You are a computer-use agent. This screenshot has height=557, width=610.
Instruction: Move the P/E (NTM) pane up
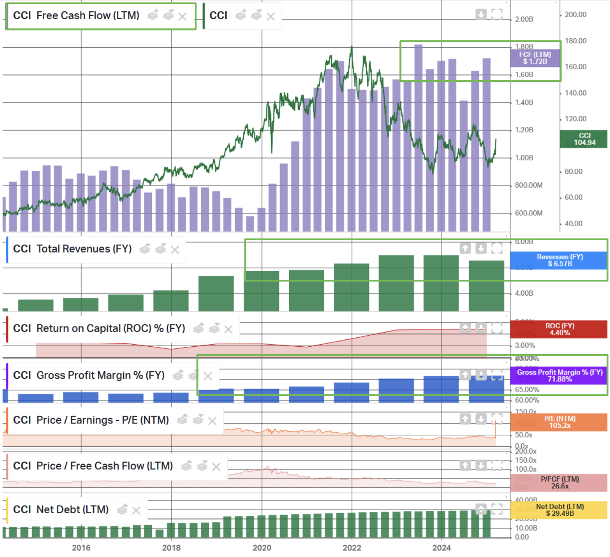pos(465,419)
